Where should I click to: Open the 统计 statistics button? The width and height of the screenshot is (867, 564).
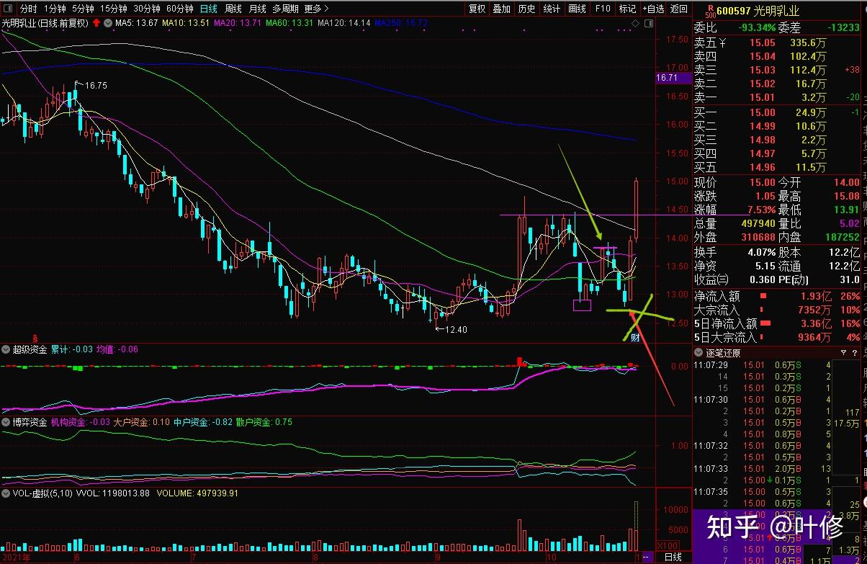(552, 9)
